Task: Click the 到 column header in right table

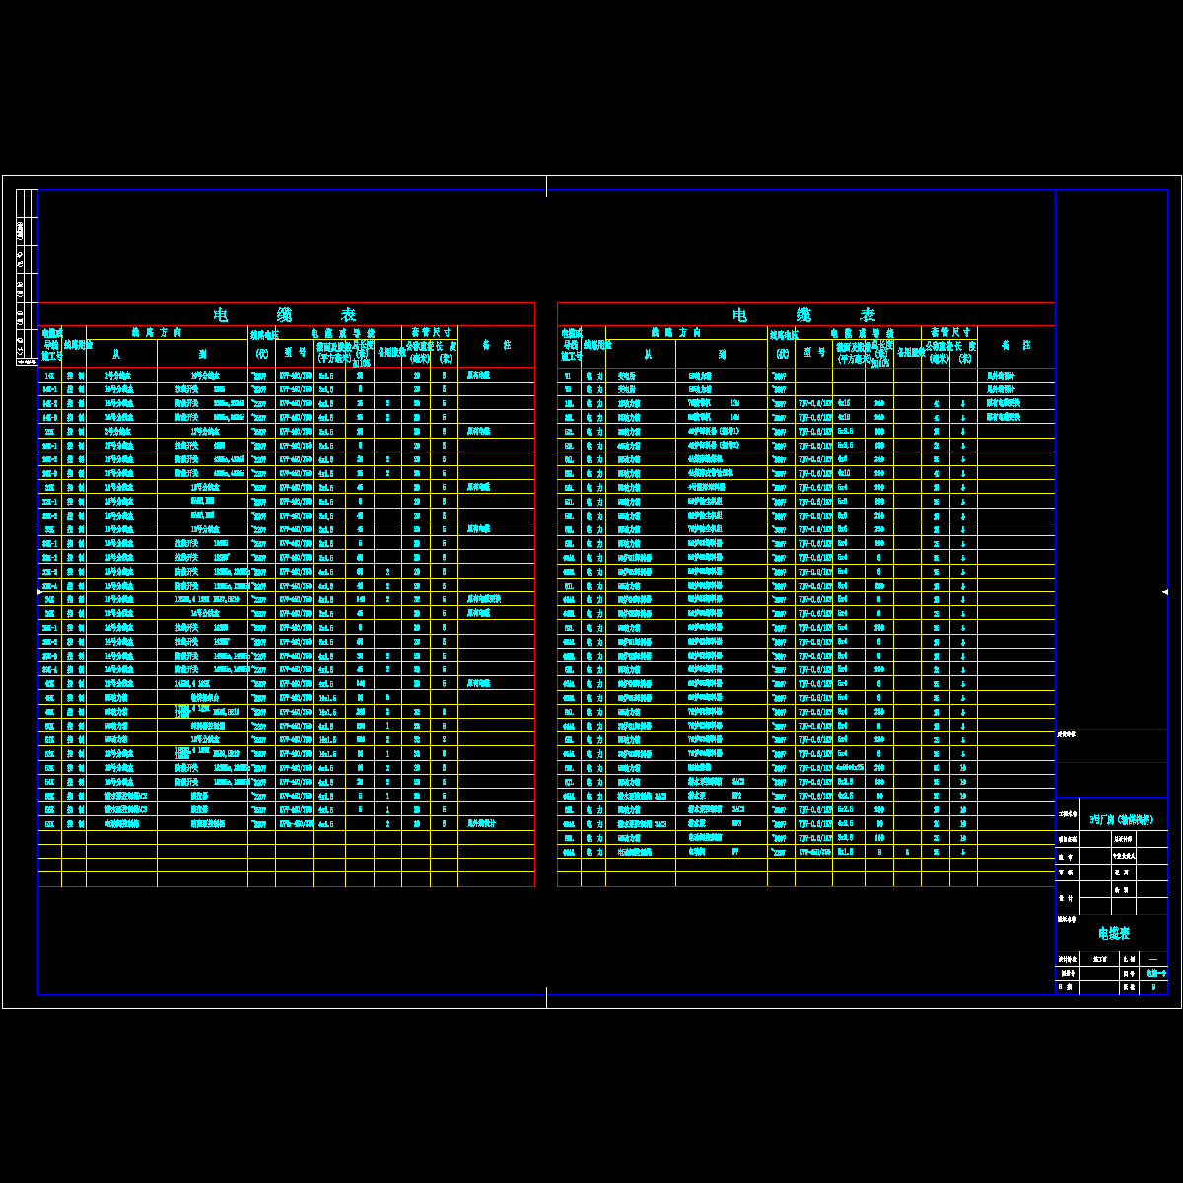Action: 722,353
